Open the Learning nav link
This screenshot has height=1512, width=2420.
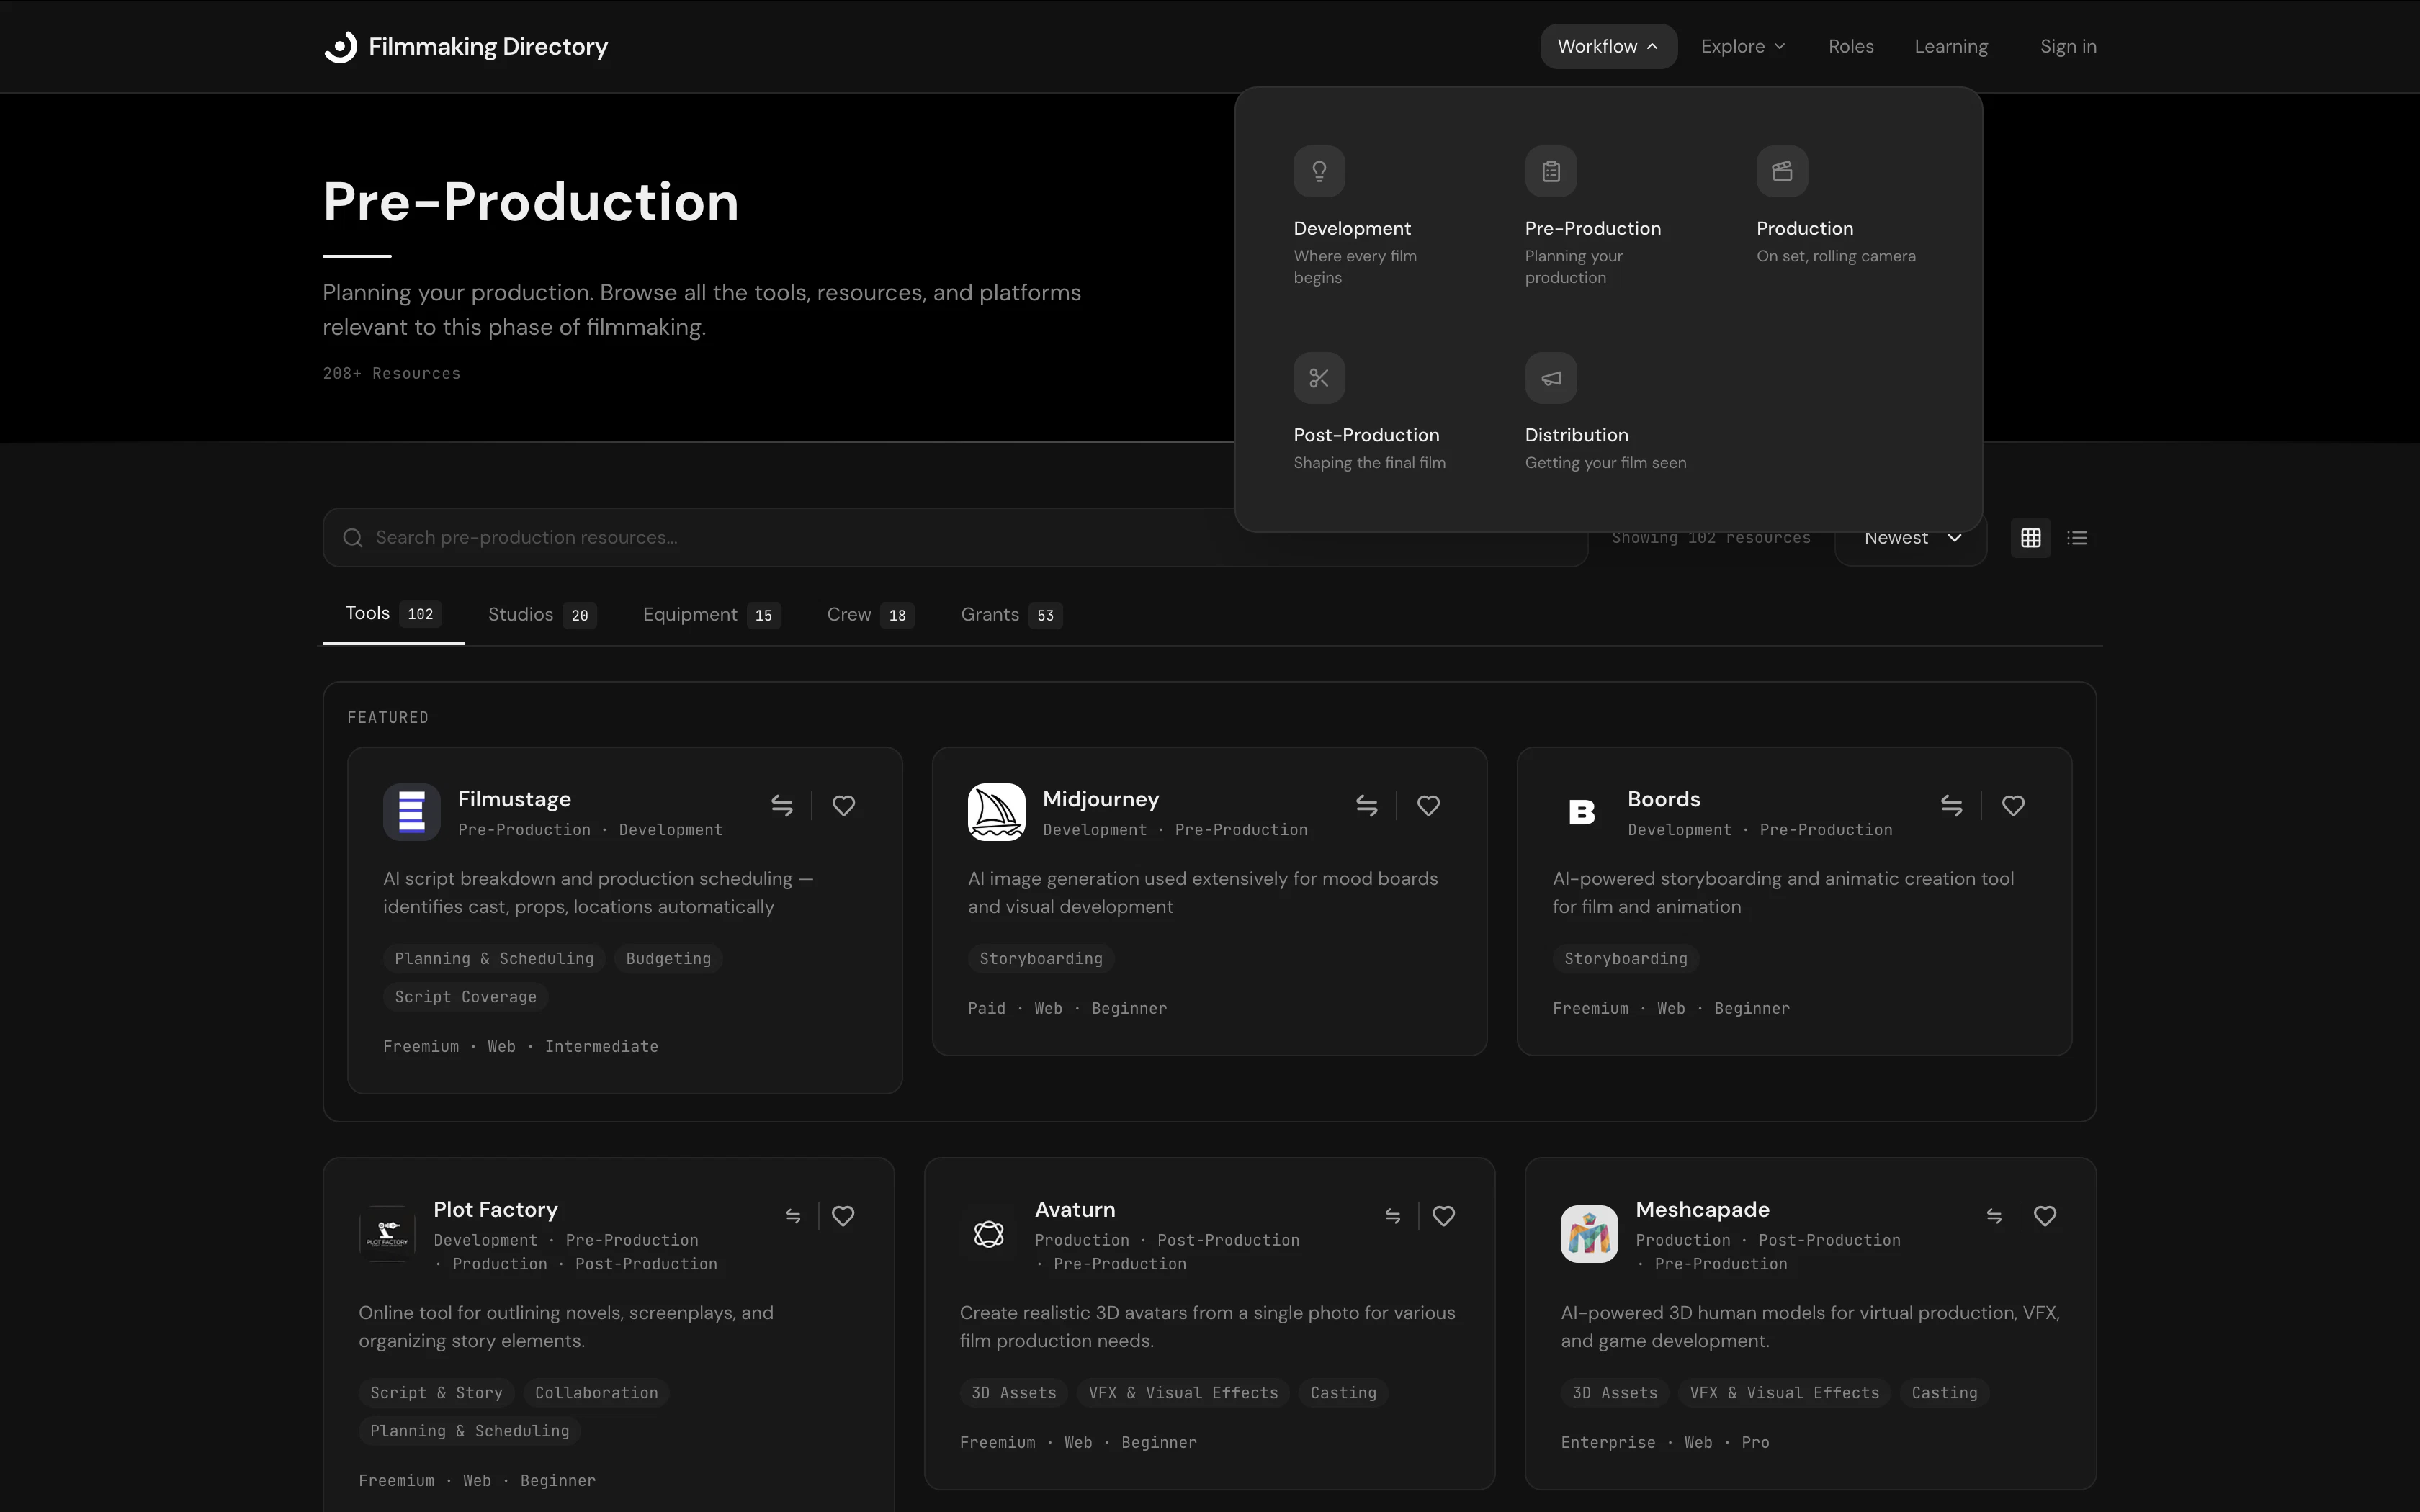[x=1950, y=47]
